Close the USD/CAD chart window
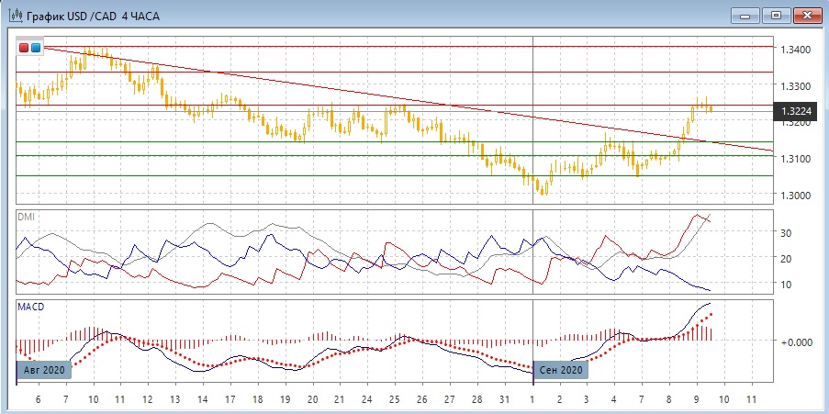The width and height of the screenshot is (829, 414). tap(806, 15)
